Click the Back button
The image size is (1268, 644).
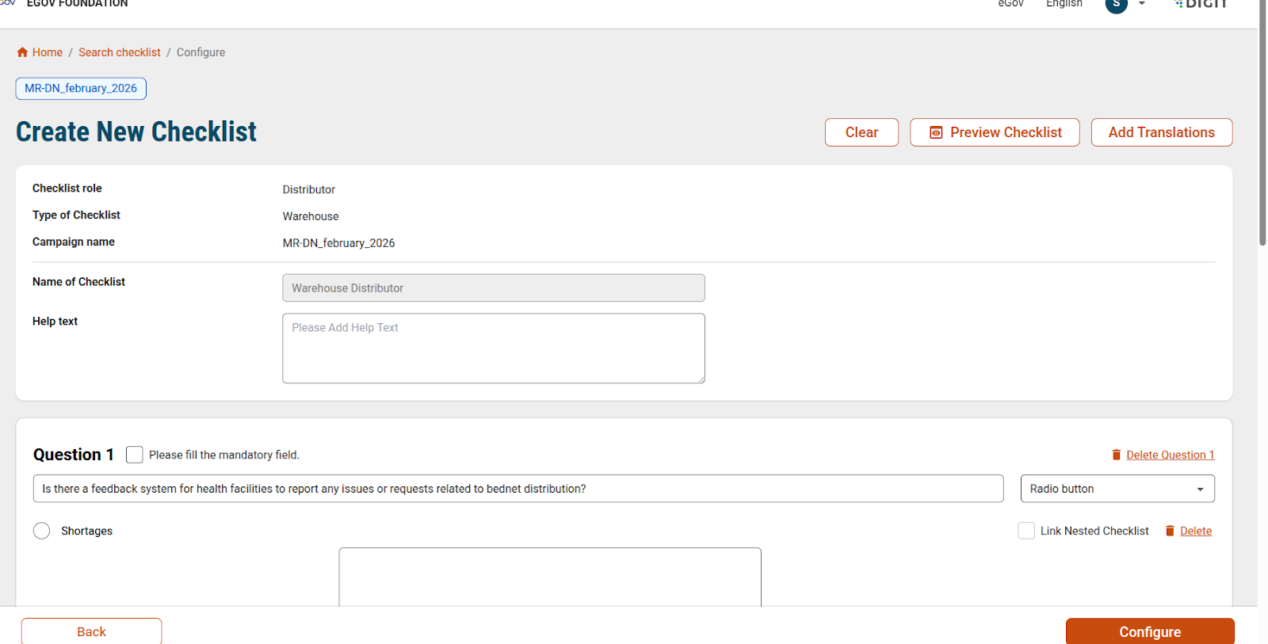point(91,631)
